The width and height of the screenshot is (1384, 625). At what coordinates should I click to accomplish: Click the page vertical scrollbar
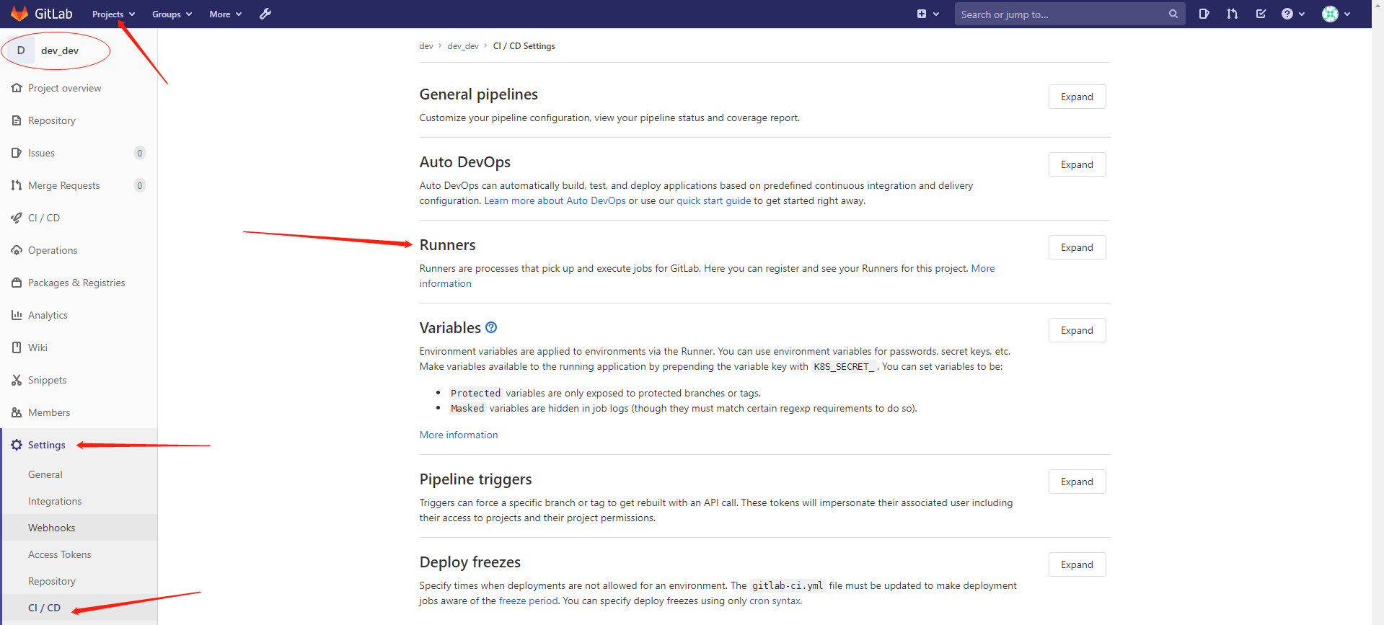point(1378,312)
